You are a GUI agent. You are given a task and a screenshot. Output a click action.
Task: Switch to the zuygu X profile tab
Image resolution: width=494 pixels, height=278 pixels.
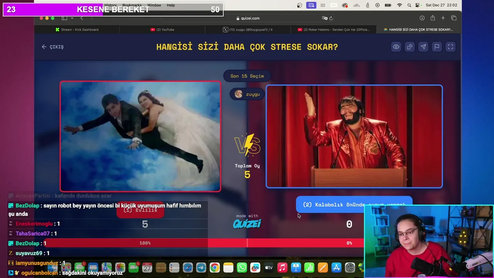tap(248, 29)
